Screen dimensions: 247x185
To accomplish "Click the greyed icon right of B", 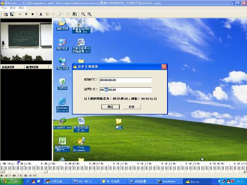I will pos(54,14).
